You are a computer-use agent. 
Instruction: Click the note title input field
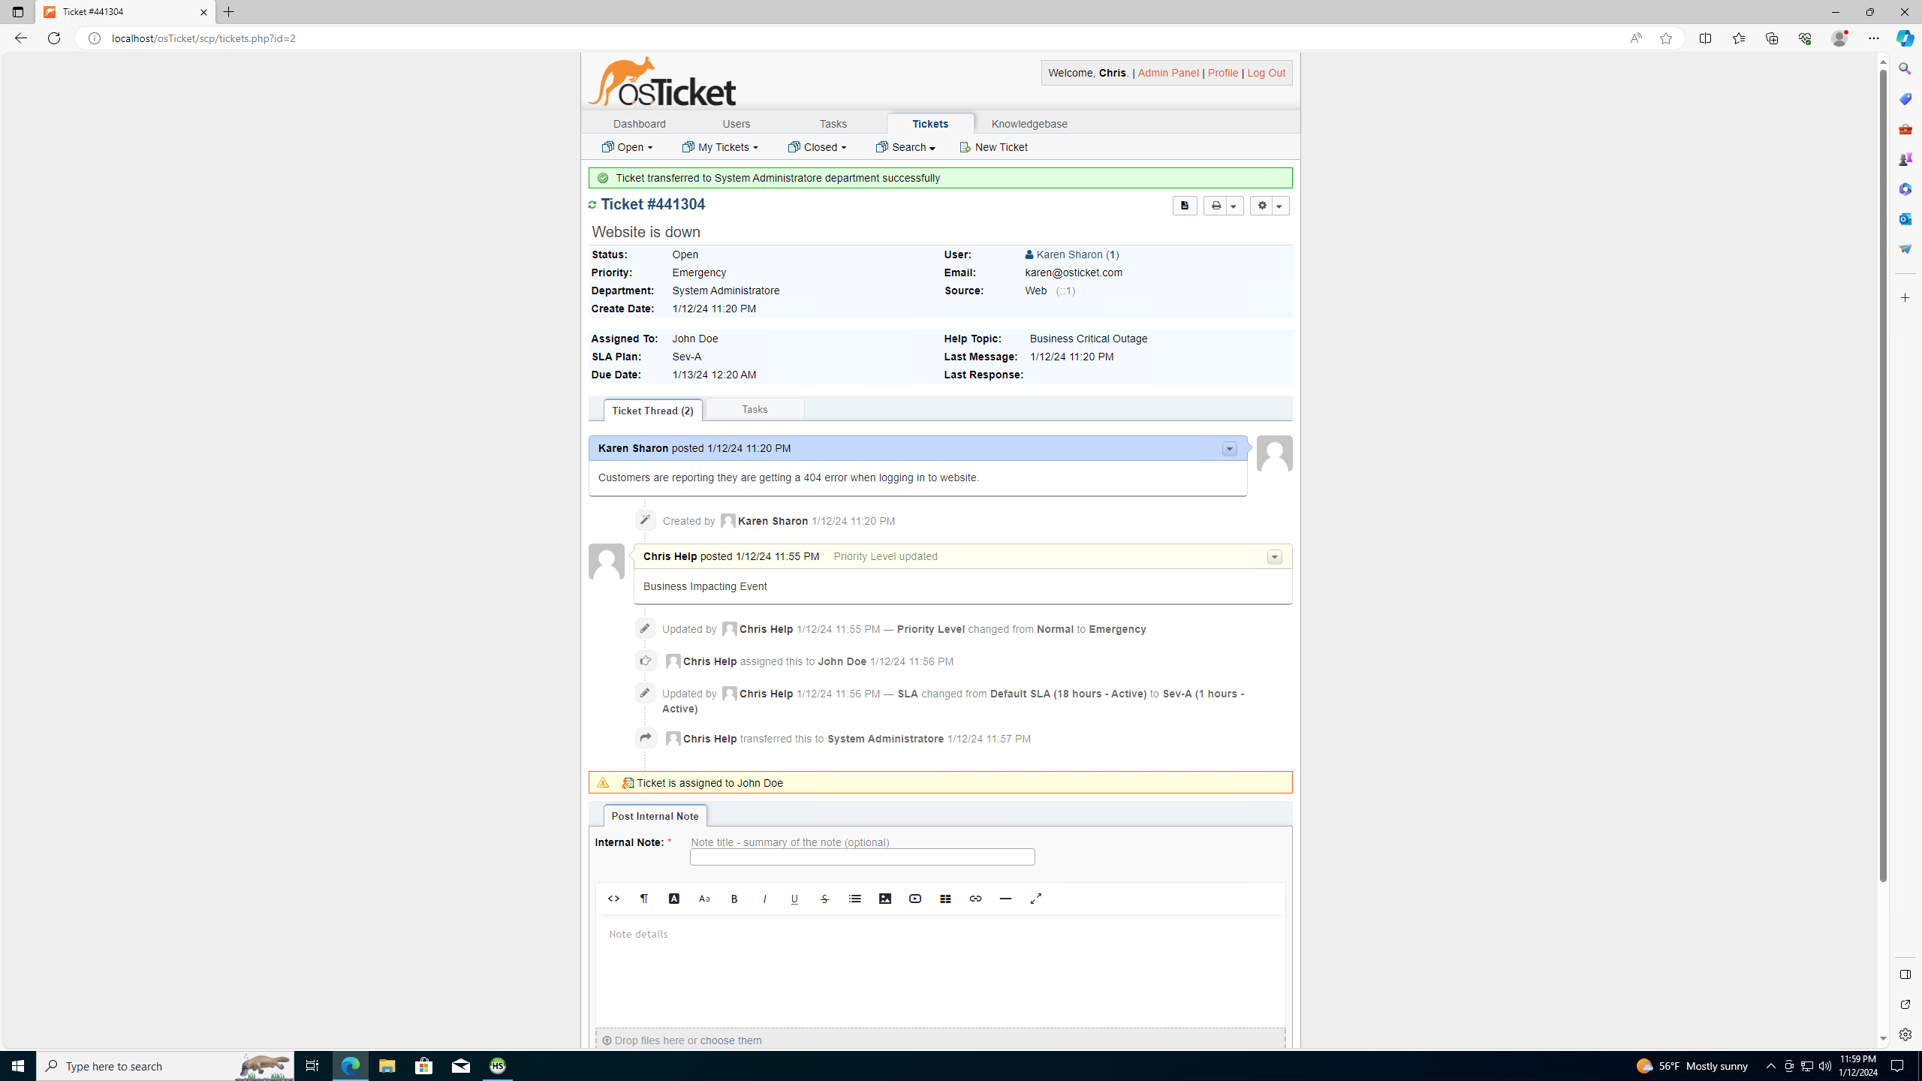point(862,857)
